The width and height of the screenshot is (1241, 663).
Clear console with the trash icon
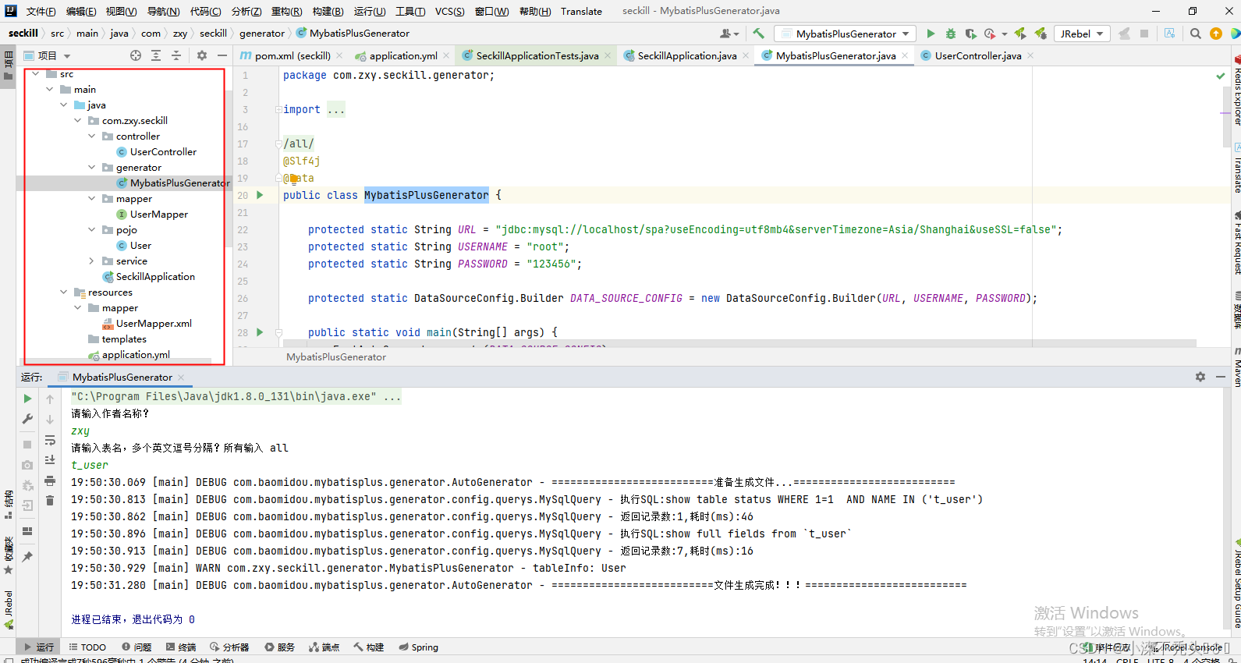tap(50, 501)
